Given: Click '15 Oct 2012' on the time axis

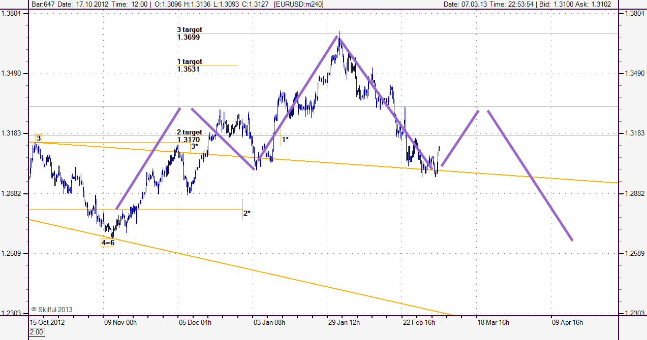Looking at the screenshot, I should pos(47,322).
